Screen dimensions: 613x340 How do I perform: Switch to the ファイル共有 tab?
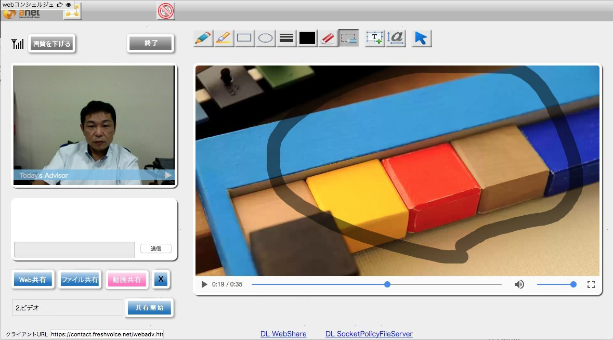80,280
